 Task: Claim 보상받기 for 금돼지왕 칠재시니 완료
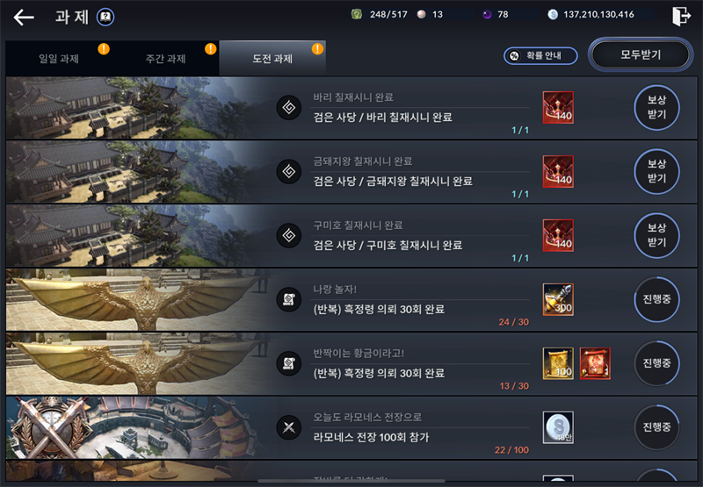point(656,171)
